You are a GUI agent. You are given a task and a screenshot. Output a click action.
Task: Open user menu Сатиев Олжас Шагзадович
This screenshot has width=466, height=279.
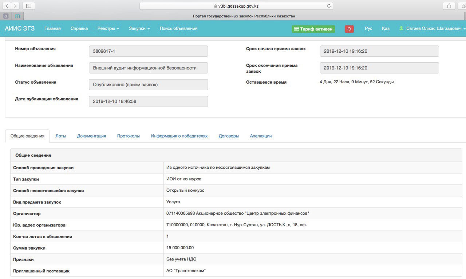[433, 28]
